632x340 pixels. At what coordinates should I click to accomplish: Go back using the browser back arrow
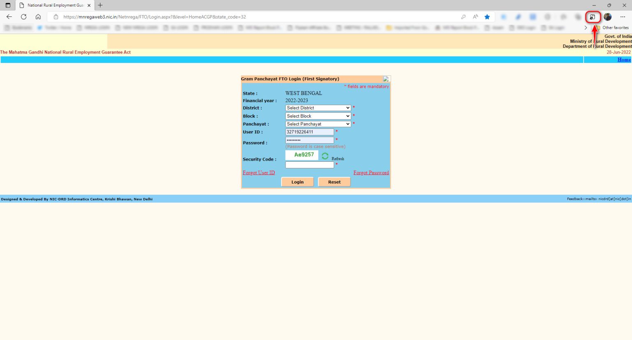[x=9, y=17]
